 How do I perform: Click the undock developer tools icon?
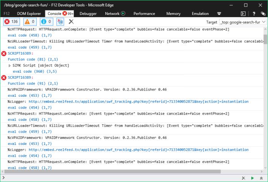click(x=263, y=14)
